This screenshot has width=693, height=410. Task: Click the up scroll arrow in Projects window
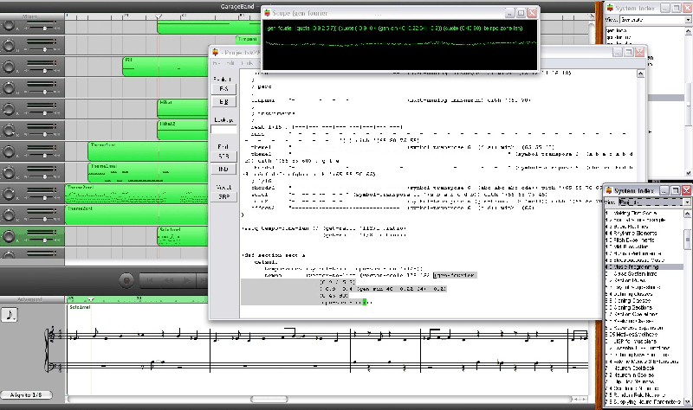coord(641,74)
